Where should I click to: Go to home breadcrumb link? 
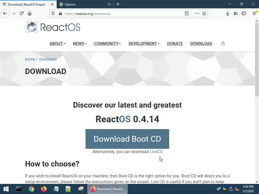pos(30,59)
